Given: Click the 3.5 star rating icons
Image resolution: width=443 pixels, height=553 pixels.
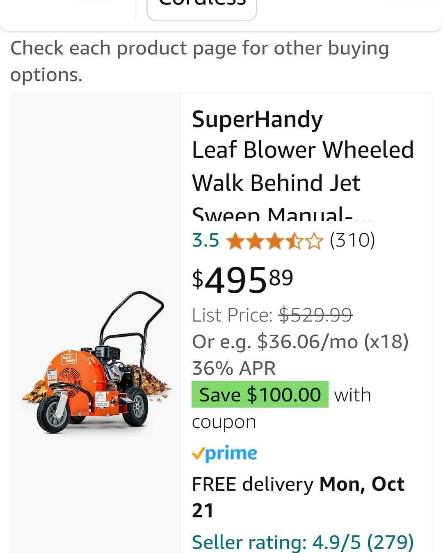Looking at the screenshot, I should (274, 240).
